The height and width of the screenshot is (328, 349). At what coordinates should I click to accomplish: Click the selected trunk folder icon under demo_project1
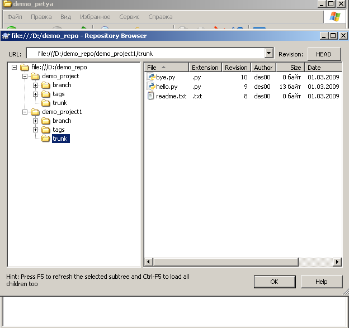tap(46, 139)
